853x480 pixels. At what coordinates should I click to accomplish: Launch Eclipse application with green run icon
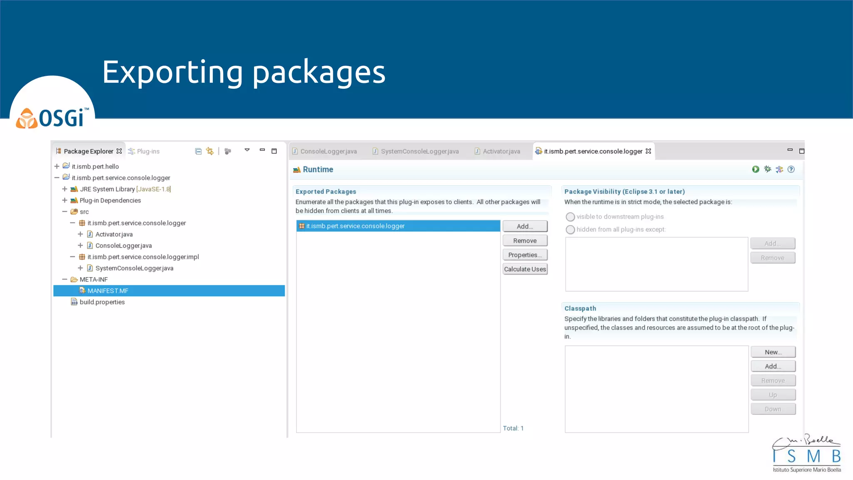[756, 169]
